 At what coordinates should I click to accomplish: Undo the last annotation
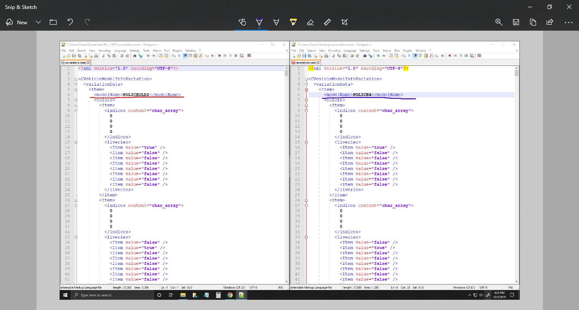point(70,22)
